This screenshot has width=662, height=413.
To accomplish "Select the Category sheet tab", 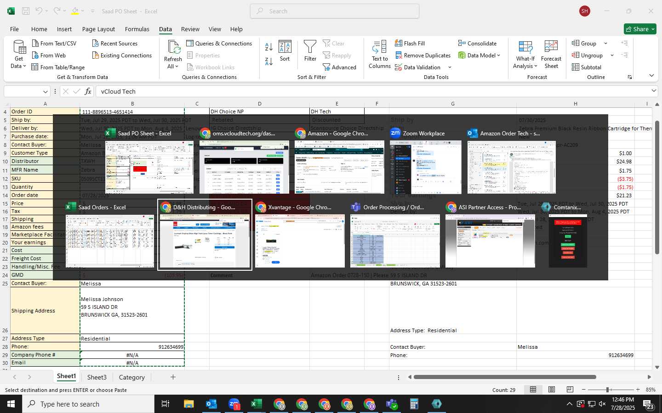I will click(x=131, y=377).
